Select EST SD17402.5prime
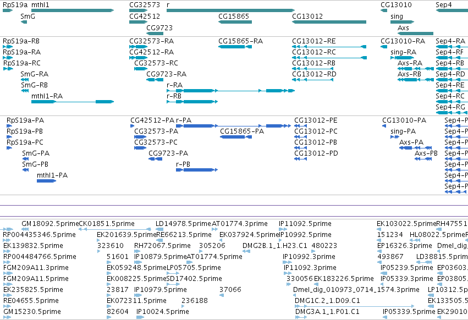The image size is (468, 320). [x=194, y=279]
